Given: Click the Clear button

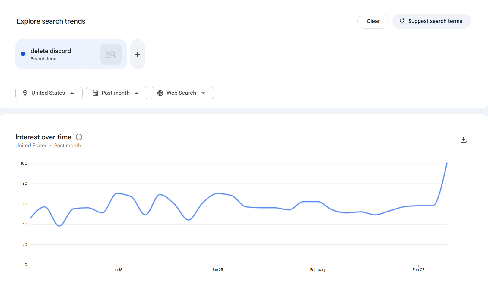Looking at the screenshot, I should [x=373, y=21].
